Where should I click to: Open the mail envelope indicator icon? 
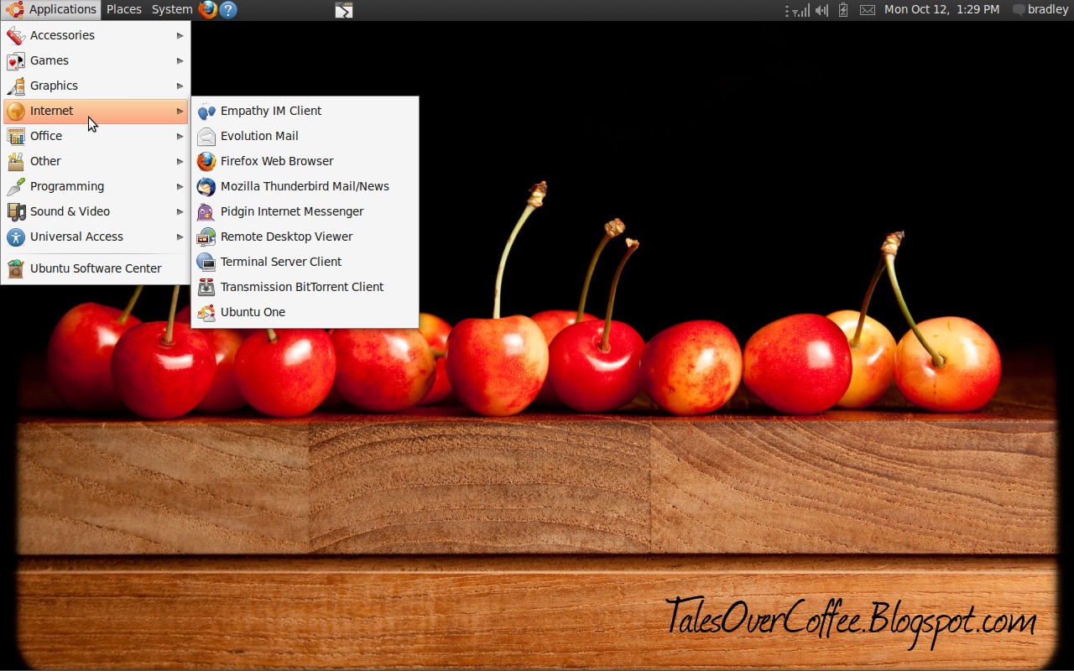pyautogui.click(x=868, y=10)
